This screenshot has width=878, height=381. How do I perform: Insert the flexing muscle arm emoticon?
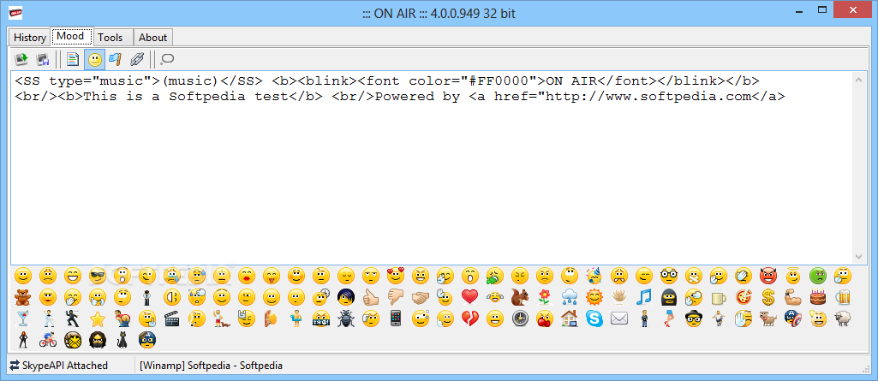pyautogui.click(x=793, y=296)
